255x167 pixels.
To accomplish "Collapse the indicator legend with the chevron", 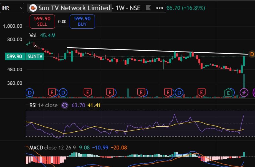I will [36, 46].
